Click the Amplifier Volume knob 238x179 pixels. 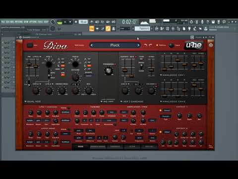coord(133,112)
